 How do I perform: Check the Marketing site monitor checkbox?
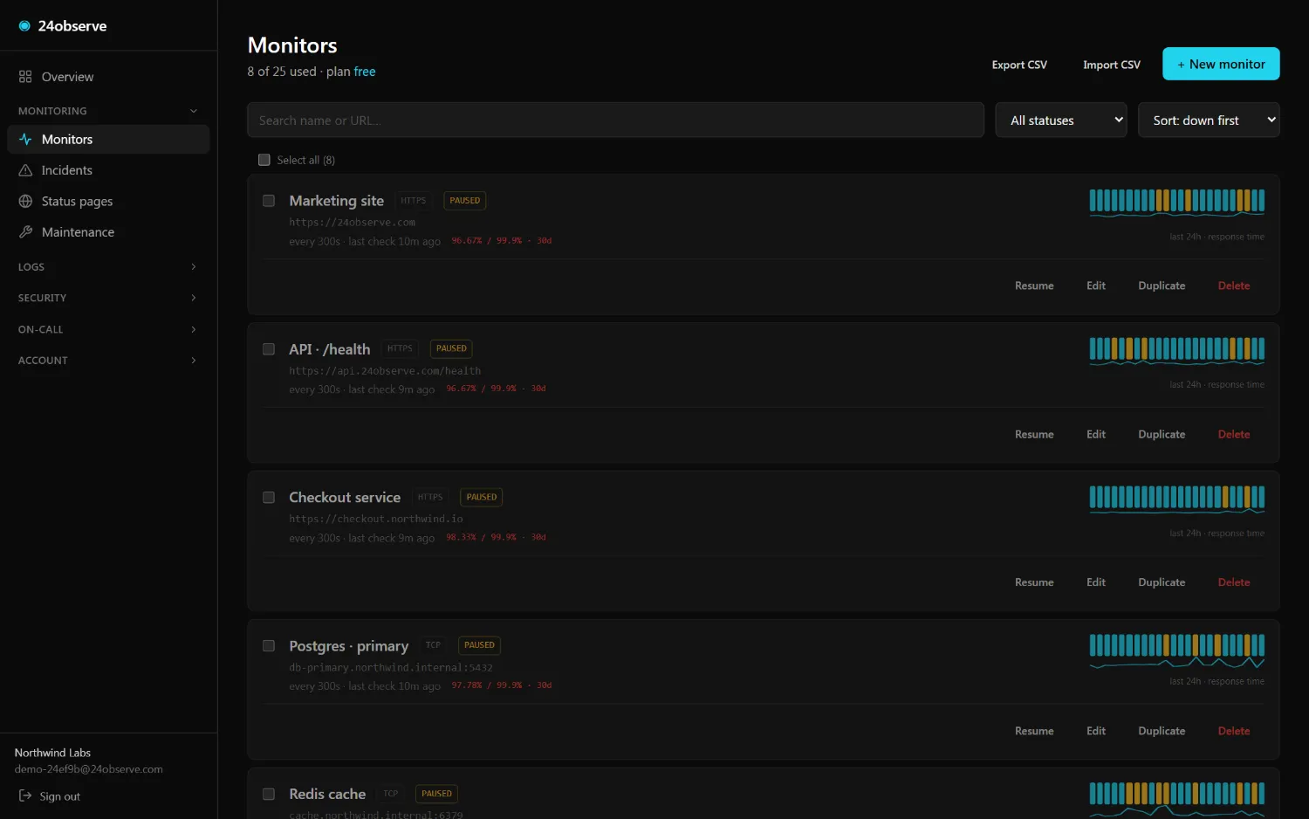[x=269, y=201]
